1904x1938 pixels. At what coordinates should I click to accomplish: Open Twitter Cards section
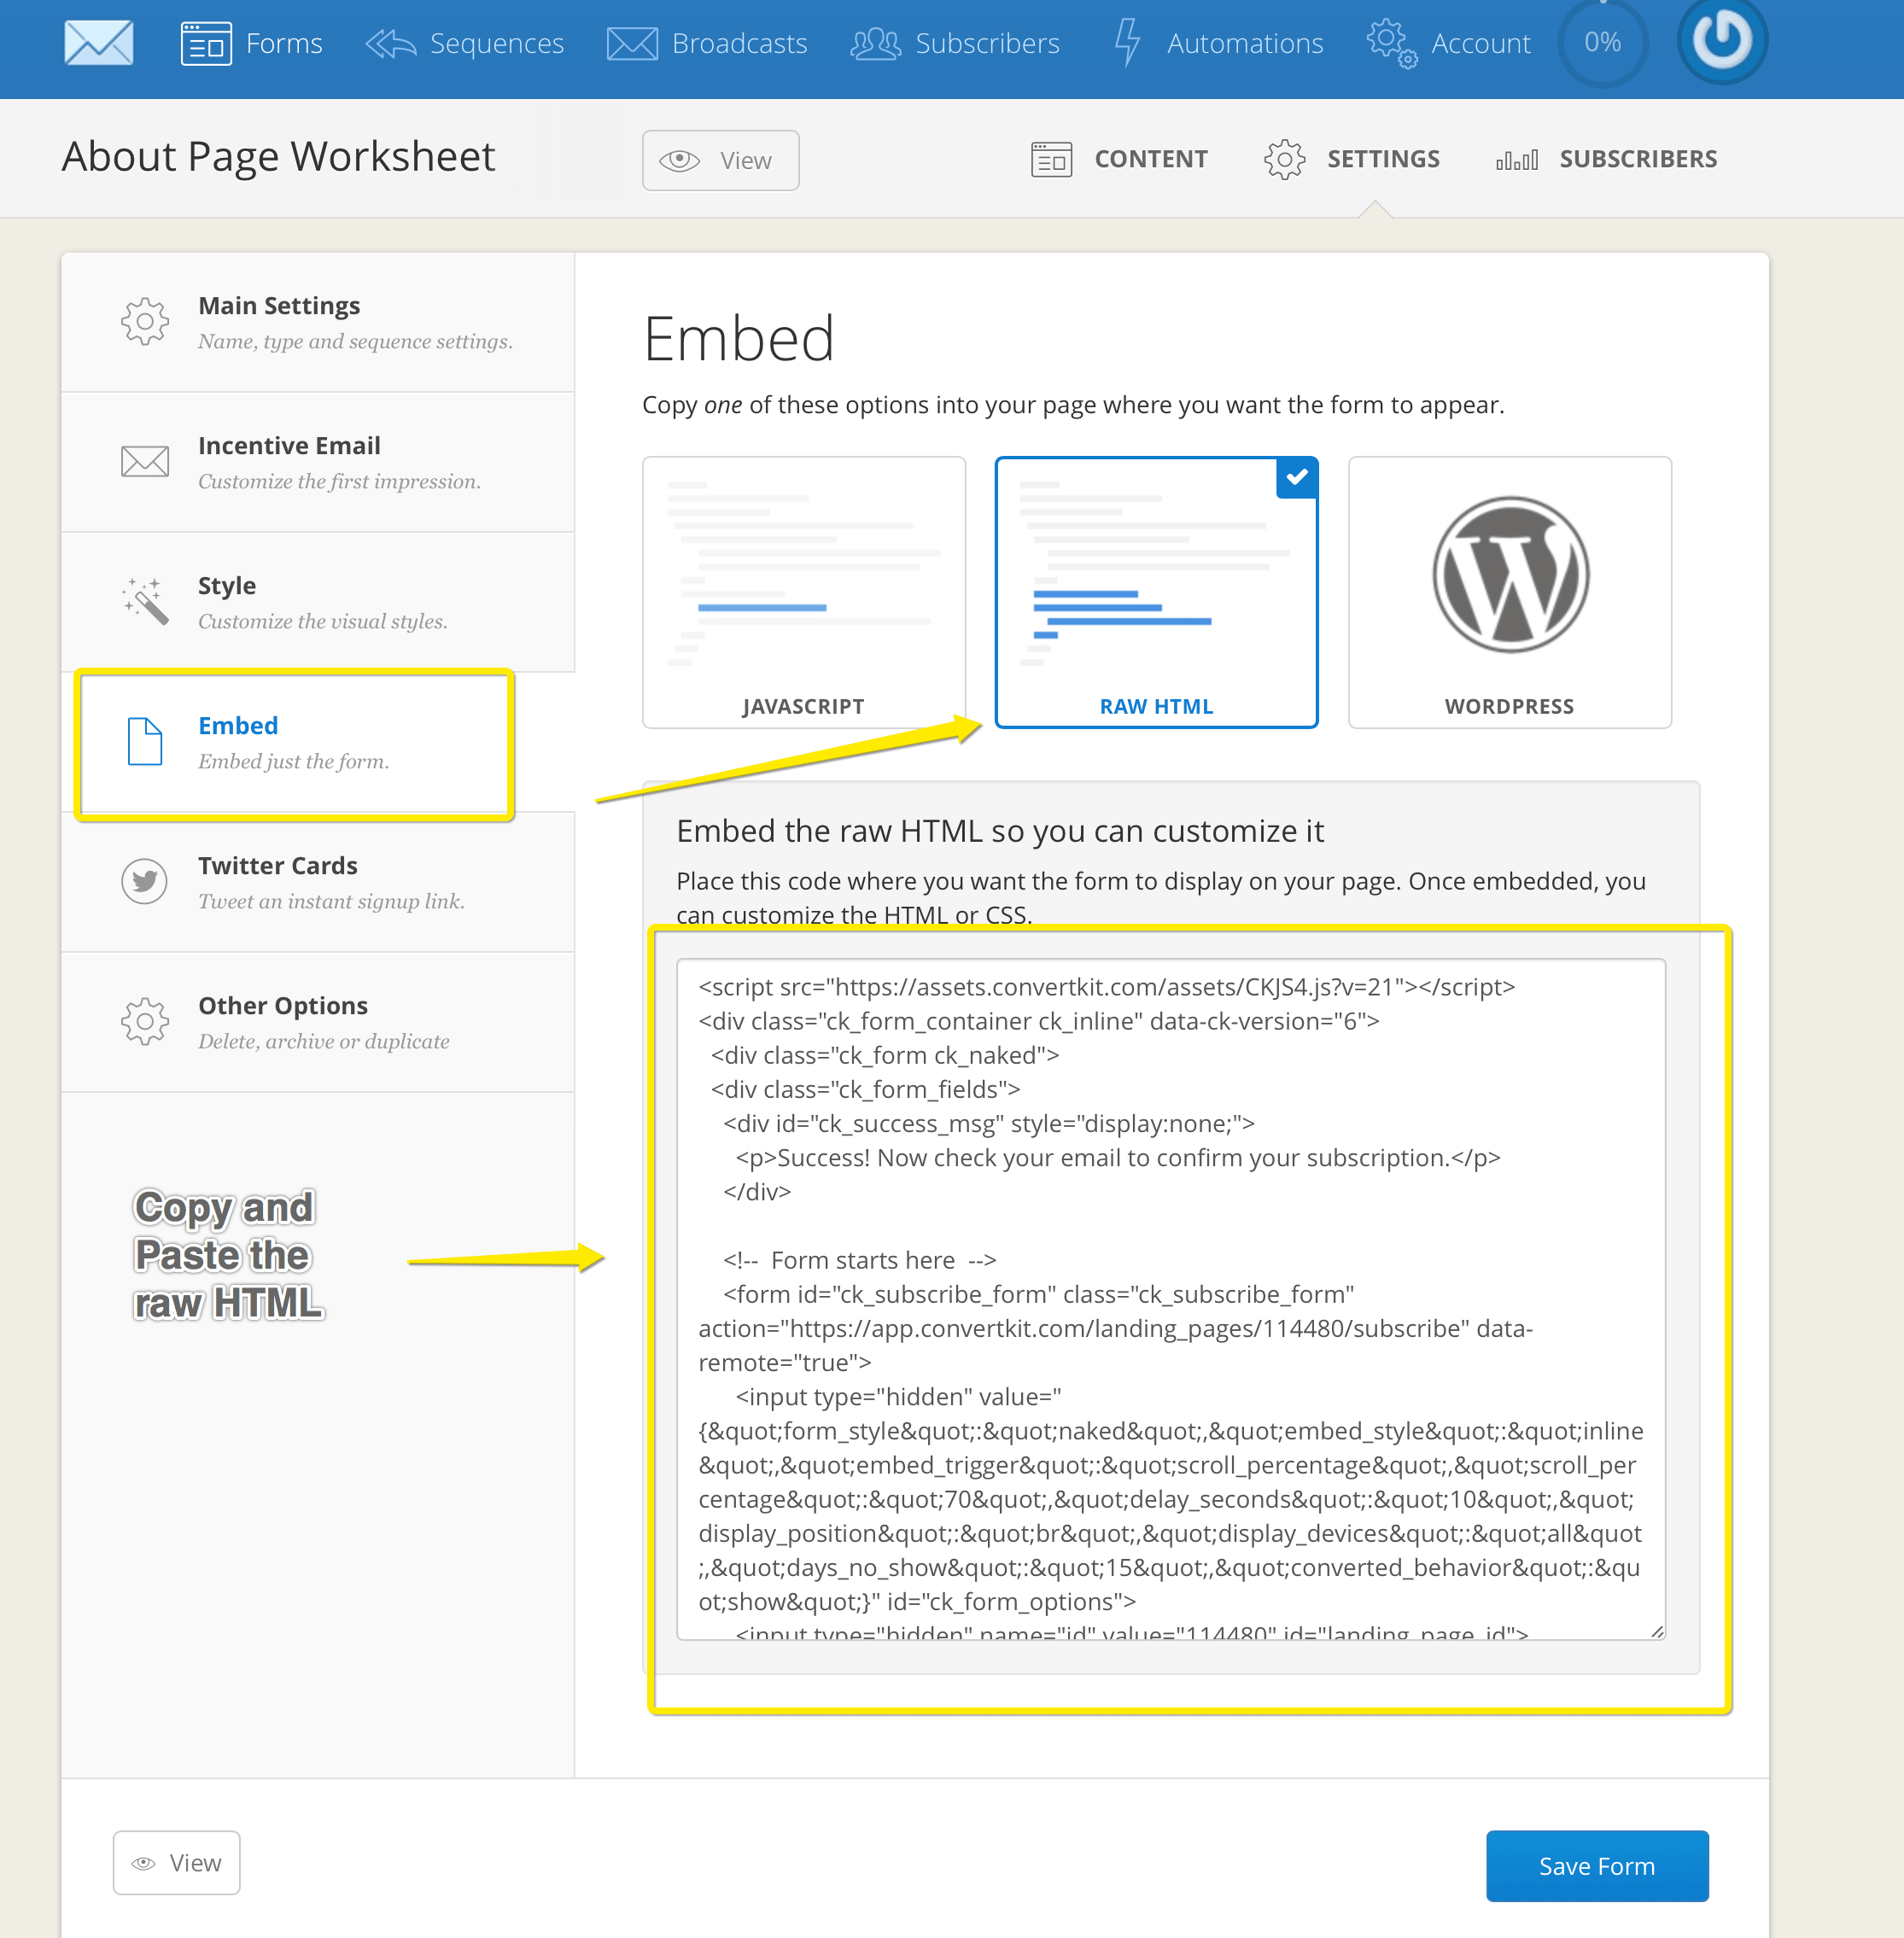(x=318, y=882)
